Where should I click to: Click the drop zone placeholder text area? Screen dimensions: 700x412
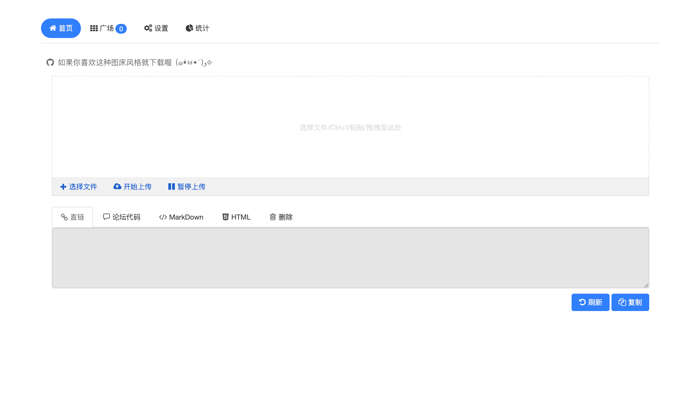point(350,128)
